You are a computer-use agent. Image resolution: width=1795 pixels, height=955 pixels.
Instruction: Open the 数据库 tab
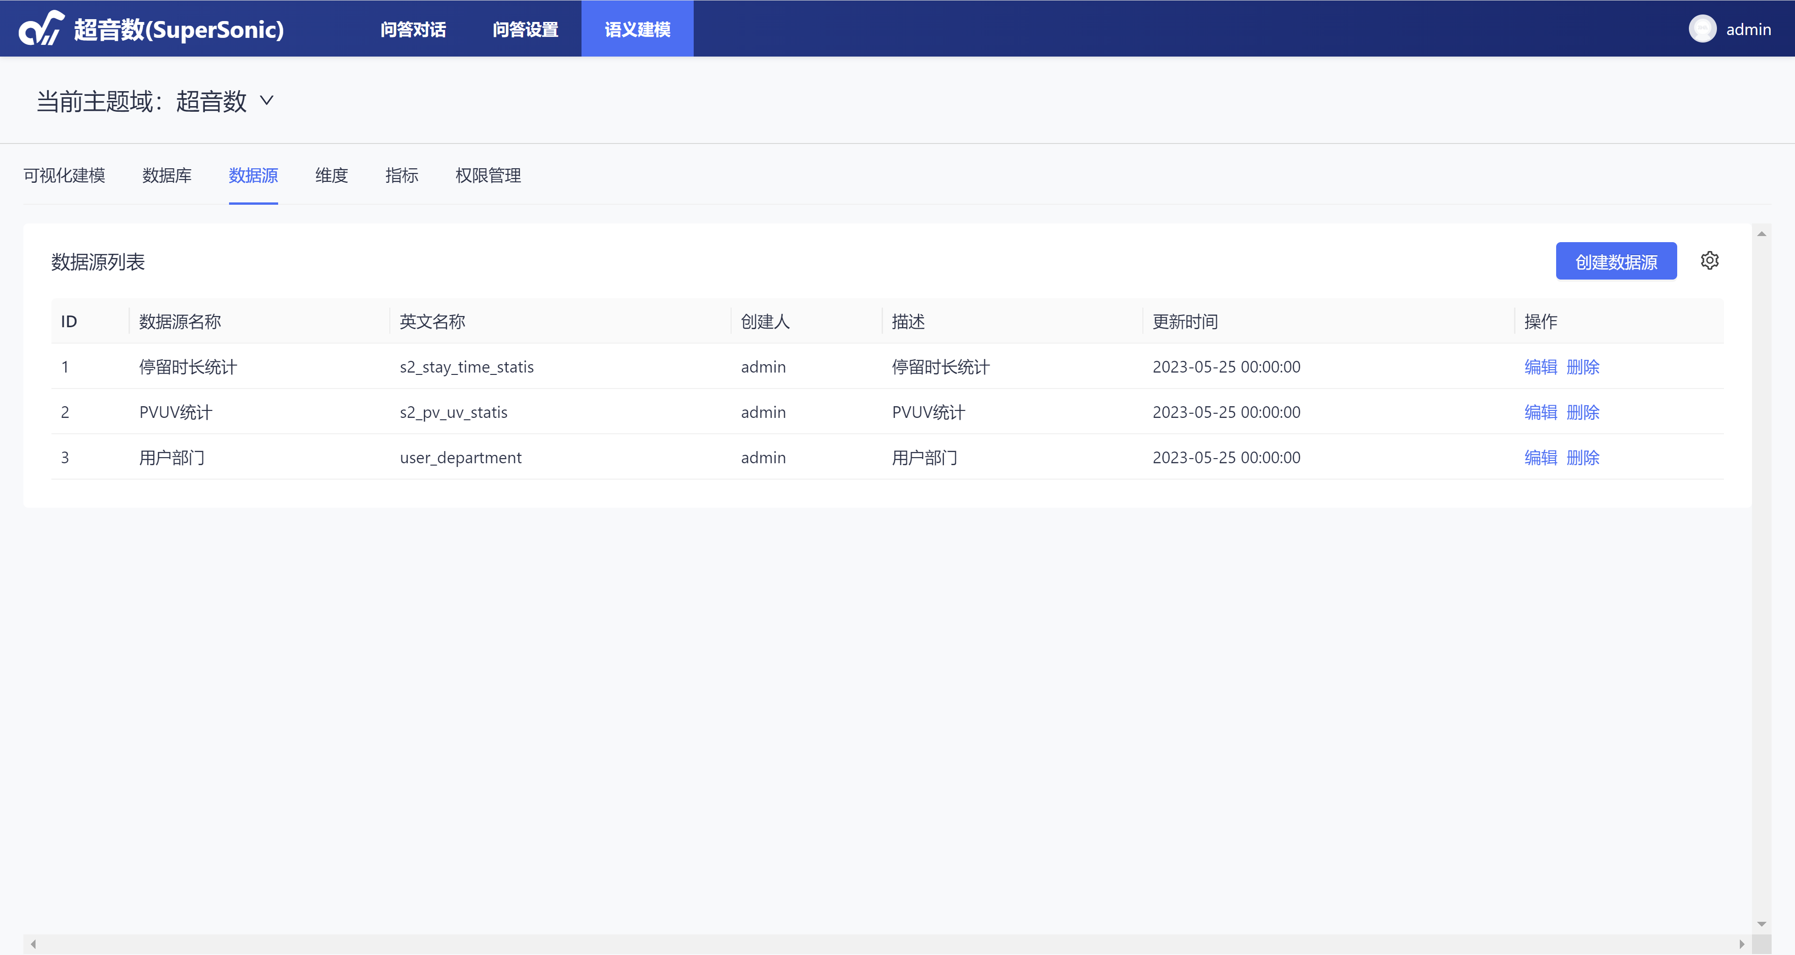166,176
